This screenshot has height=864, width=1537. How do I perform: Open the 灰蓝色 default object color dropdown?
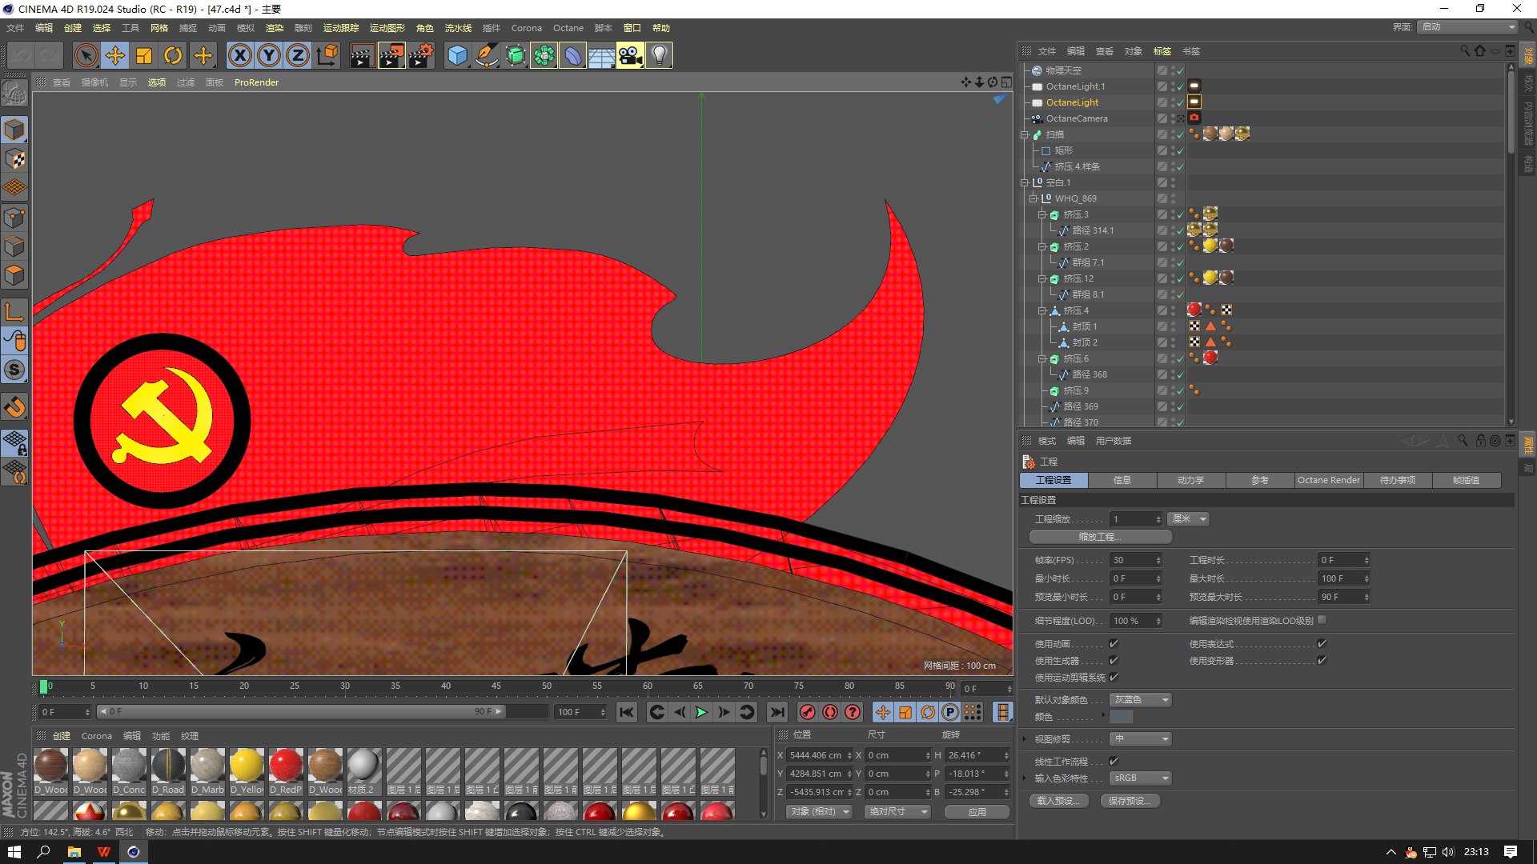click(x=1141, y=699)
